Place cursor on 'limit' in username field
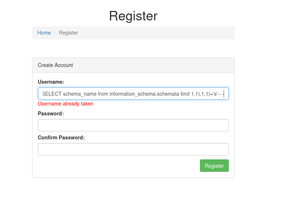Screen dimensions: 293x206 [185, 94]
